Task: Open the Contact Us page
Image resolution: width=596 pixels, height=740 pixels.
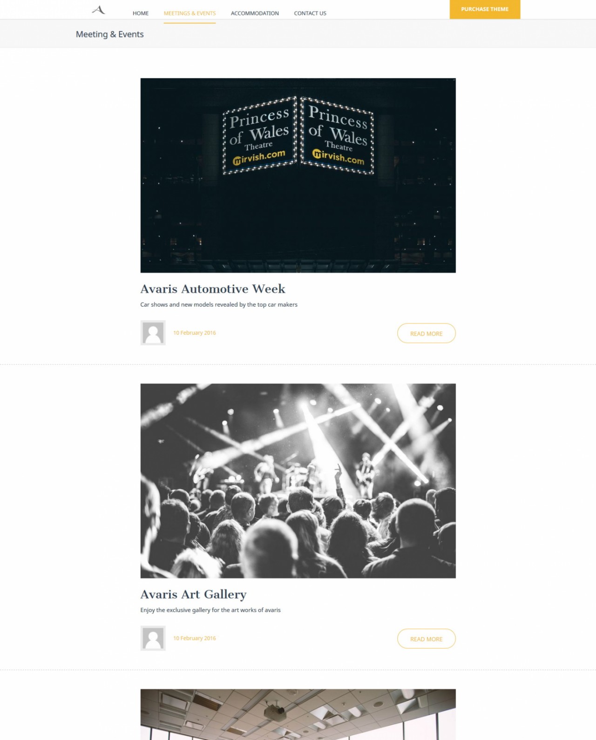Action: click(310, 13)
